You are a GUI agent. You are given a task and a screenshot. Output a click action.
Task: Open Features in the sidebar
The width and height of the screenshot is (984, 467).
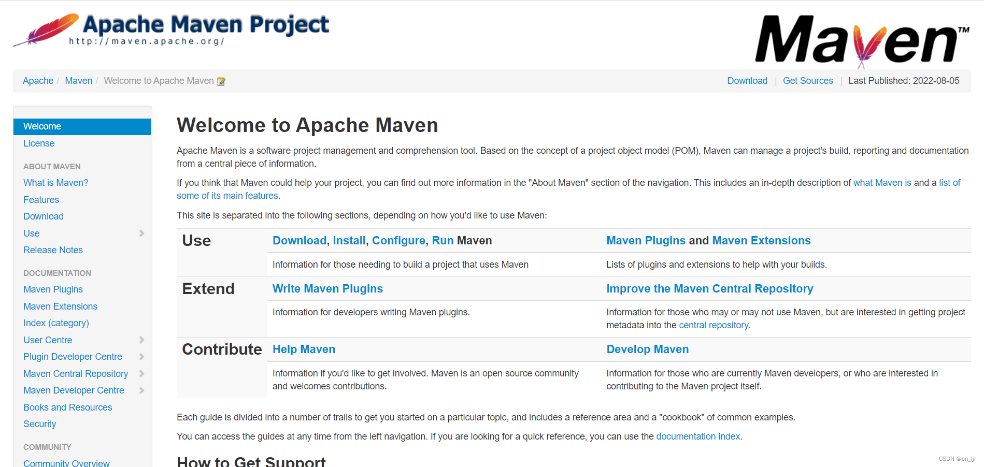[x=41, y=200]
